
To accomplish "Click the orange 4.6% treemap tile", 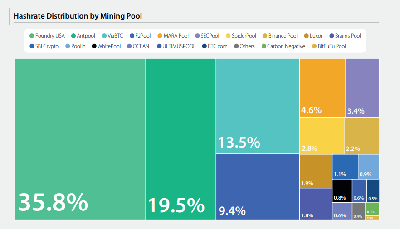I will (x=322, y=88).
